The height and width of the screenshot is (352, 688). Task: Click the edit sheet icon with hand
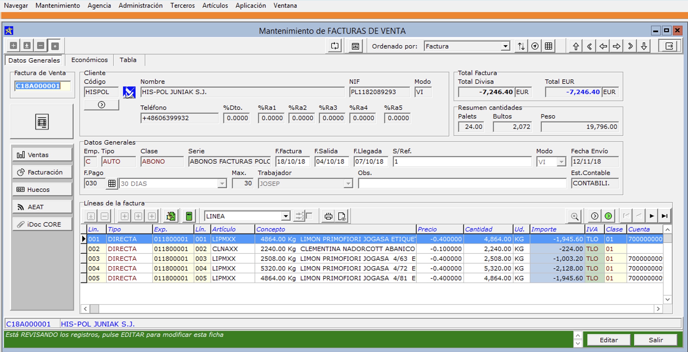(x=171, y=216)
